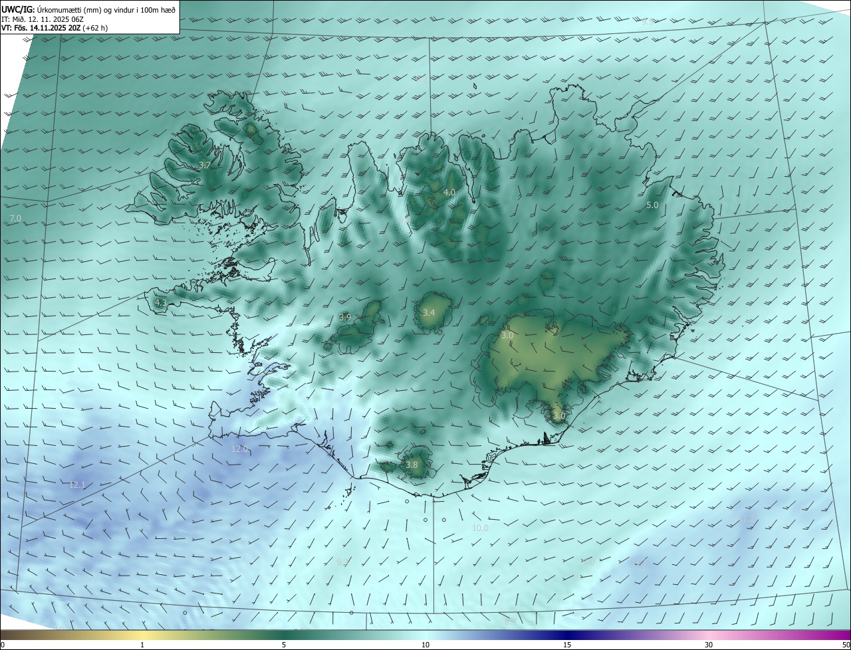The height and width of the screenshot is (650, 851).
Task: Select the 7.0 value label over the sea
Action: pos(15,218)
